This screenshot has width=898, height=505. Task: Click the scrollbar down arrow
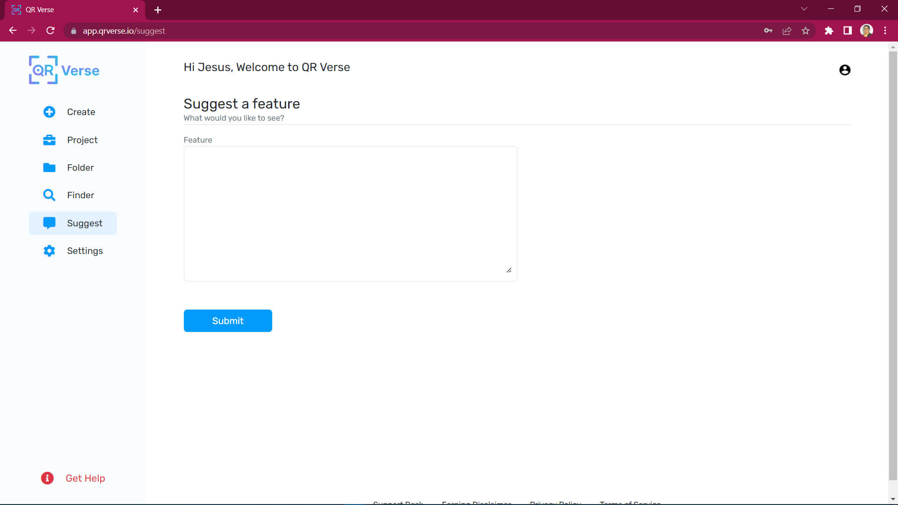893,499
